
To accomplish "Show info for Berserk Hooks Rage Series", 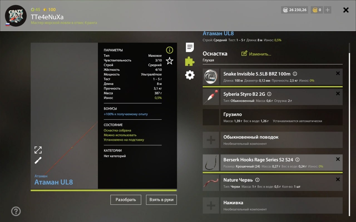I will 297,160.
